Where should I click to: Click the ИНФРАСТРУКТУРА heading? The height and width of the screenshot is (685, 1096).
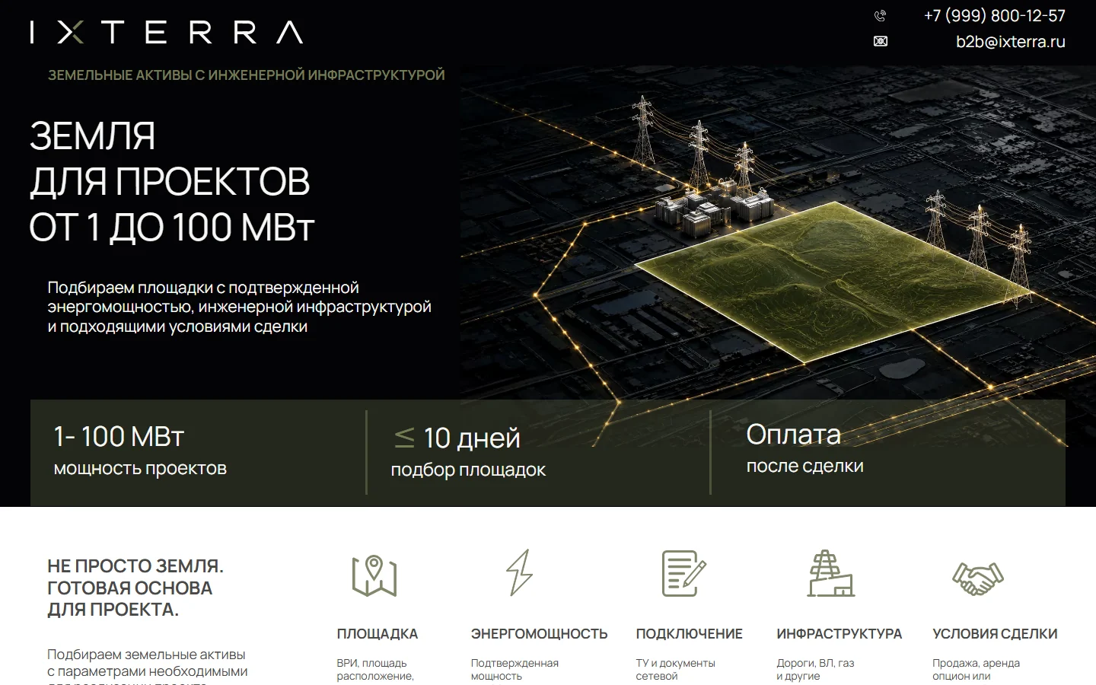tap(839, 634)
